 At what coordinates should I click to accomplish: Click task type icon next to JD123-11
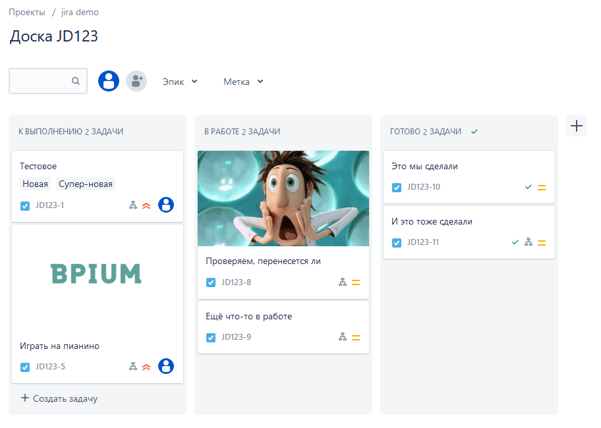pos(397,243)
